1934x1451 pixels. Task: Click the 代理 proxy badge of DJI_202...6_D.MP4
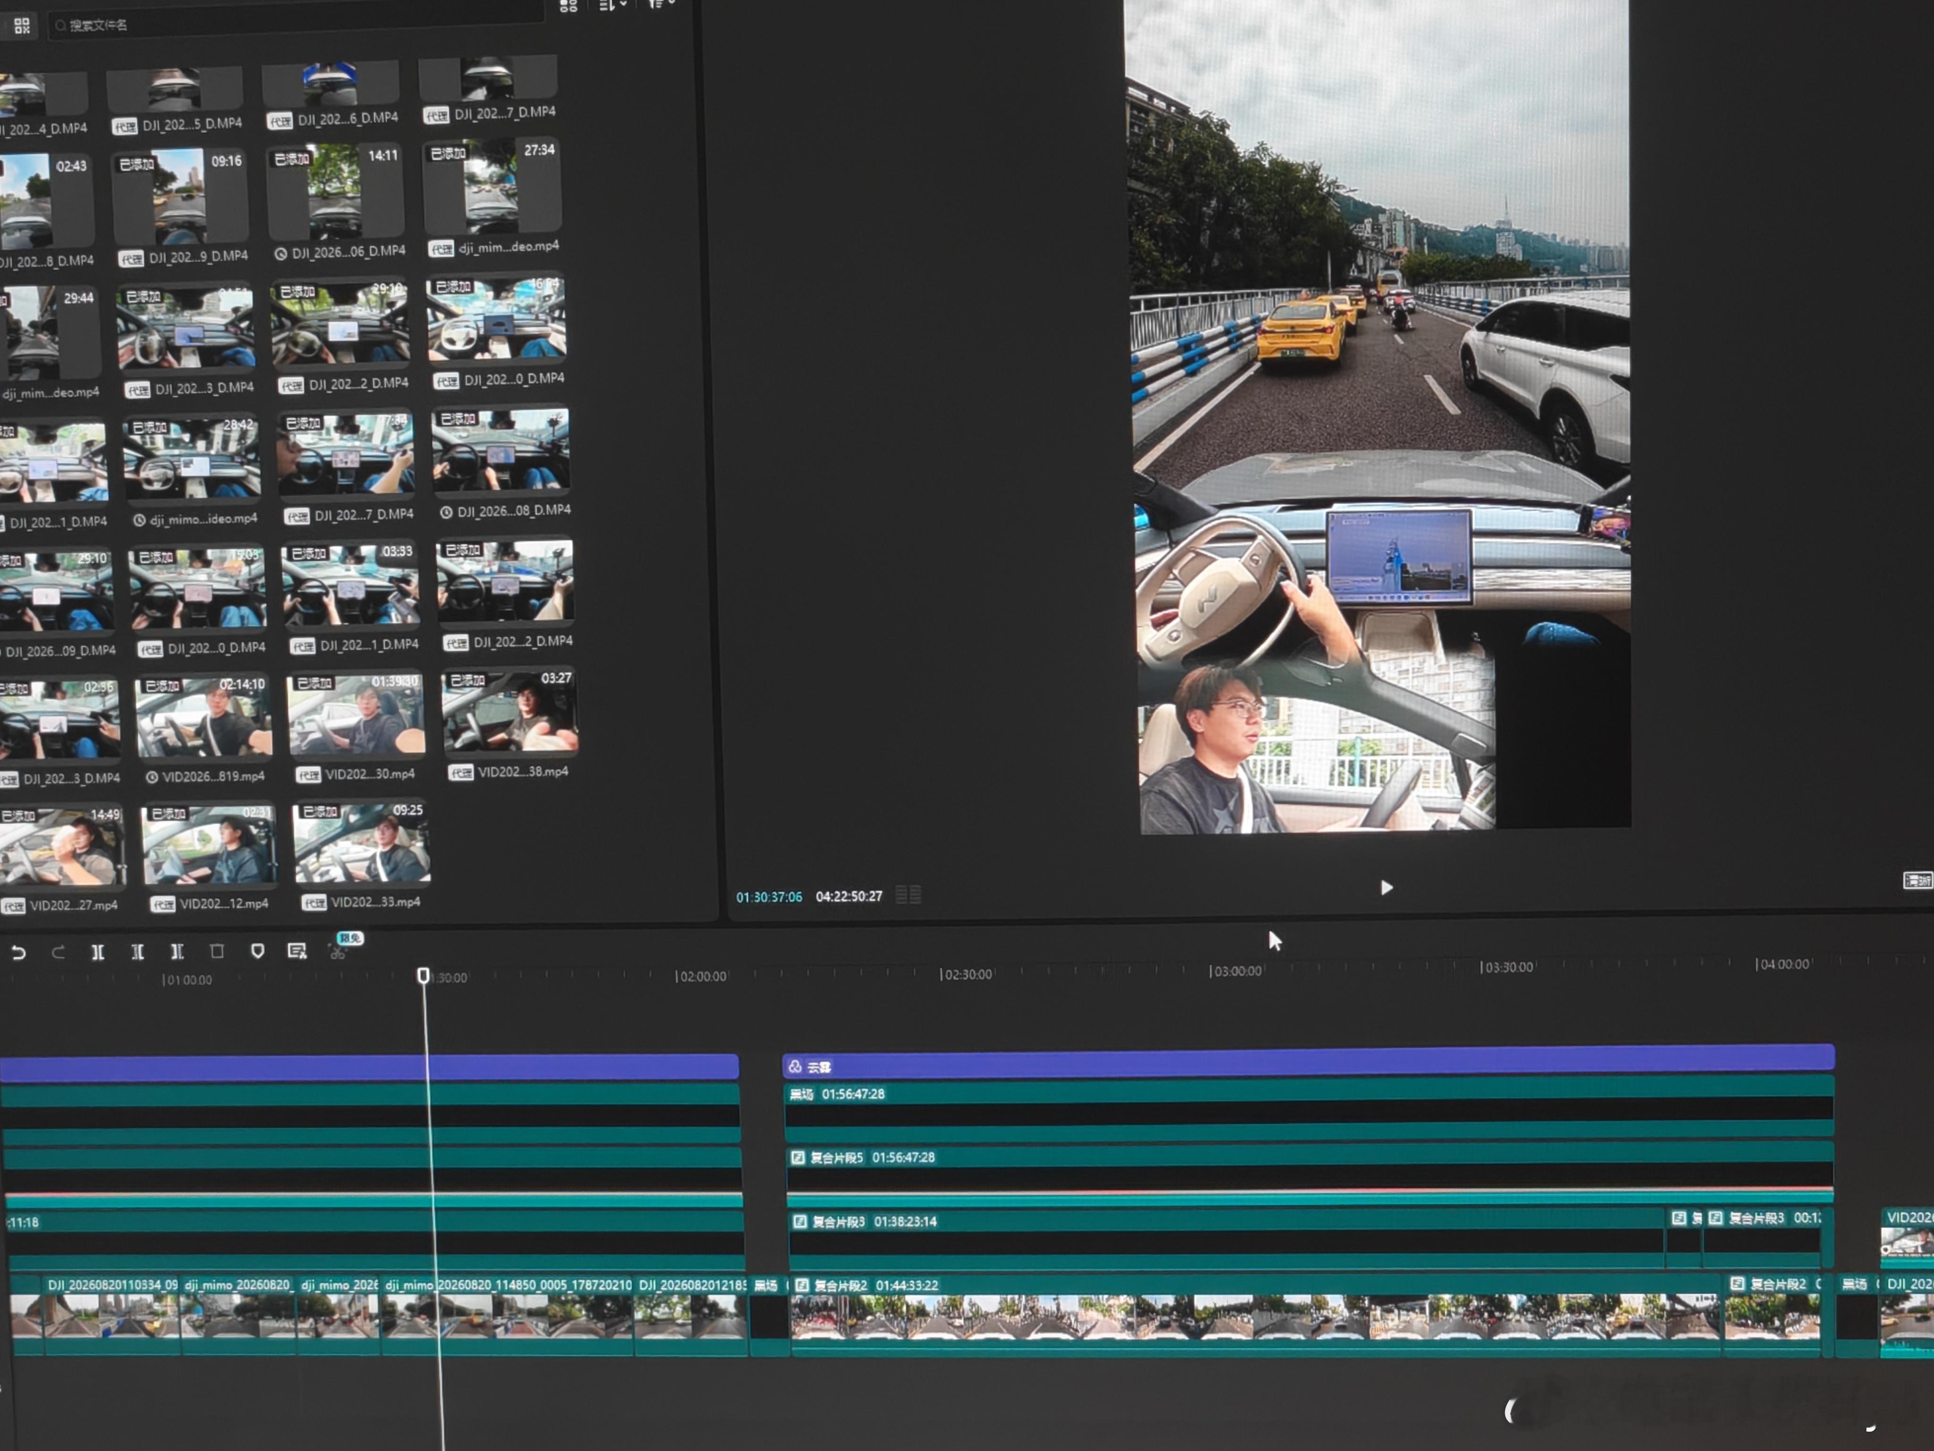coord(280,121)
